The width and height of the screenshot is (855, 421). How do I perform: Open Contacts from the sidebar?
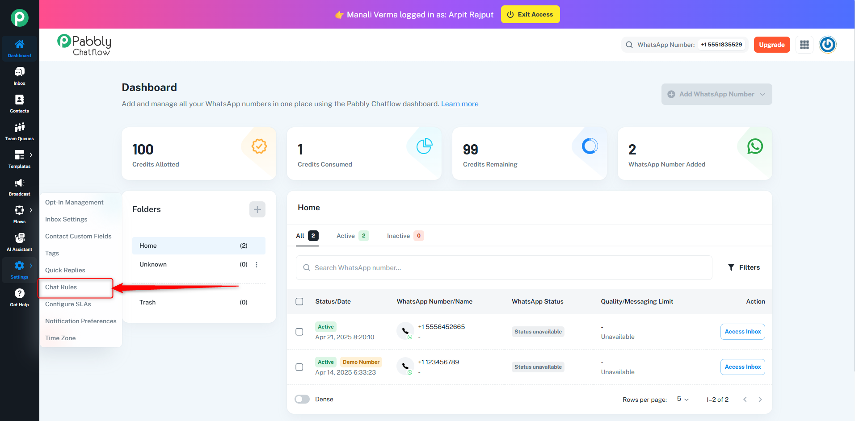[20, 104]
